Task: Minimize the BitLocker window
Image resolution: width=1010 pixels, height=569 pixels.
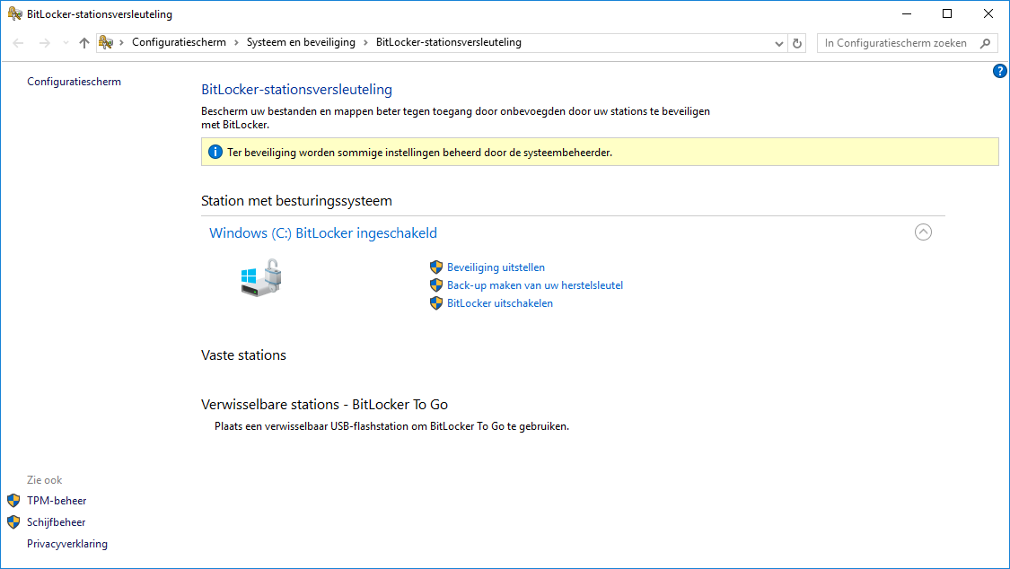Action: [906, 13]
